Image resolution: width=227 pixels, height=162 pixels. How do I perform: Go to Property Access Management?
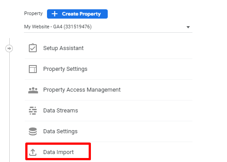click(x=109, y=90)
